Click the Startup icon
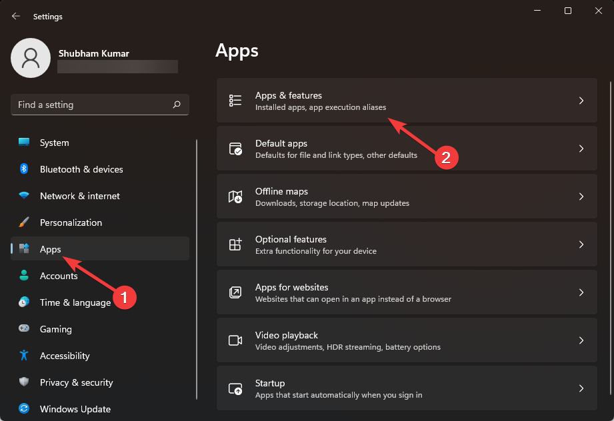 click(x=235, y=388)
